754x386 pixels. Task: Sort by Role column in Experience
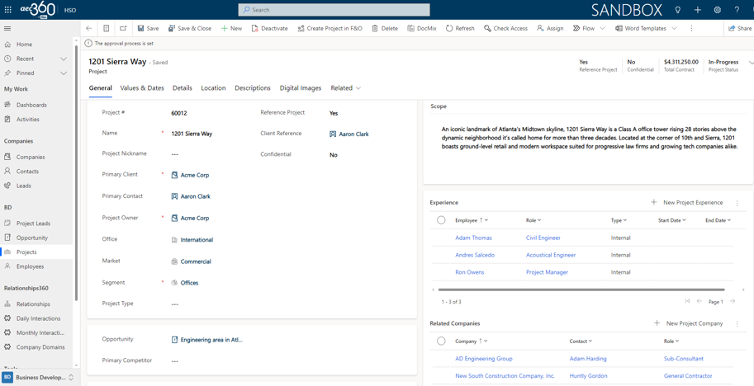coord(533,220)
